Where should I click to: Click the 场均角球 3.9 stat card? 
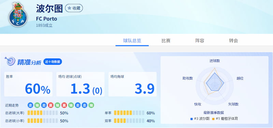[132, 84]
